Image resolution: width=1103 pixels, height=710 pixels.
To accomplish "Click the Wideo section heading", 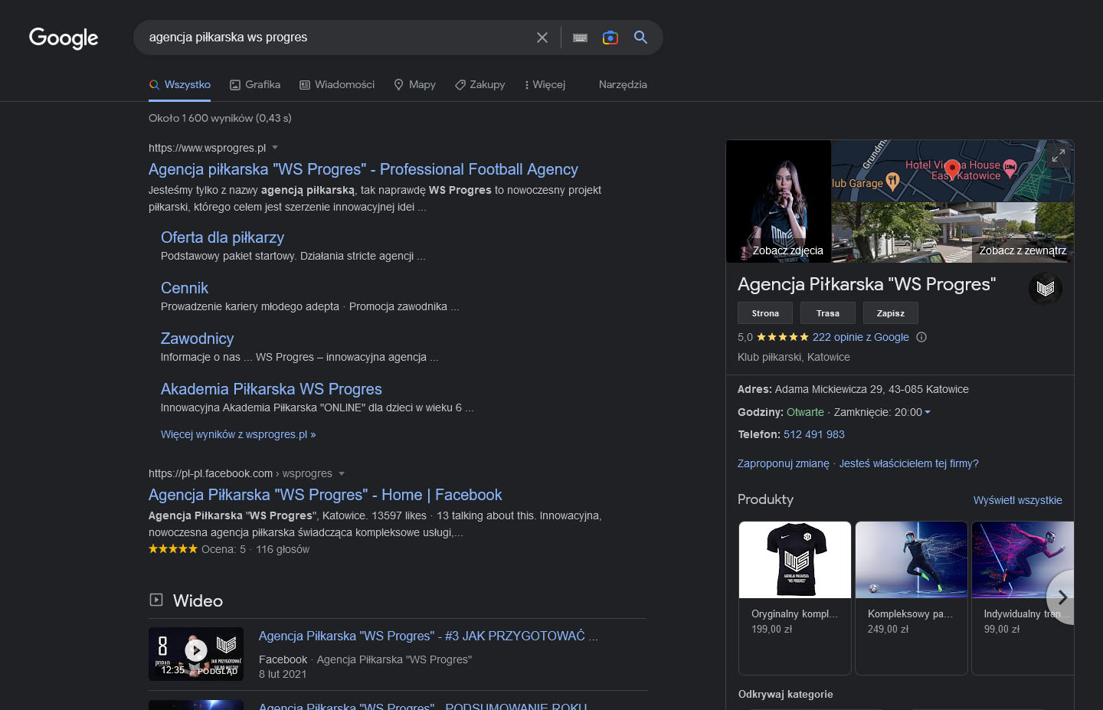I will (x=198, y=600).
